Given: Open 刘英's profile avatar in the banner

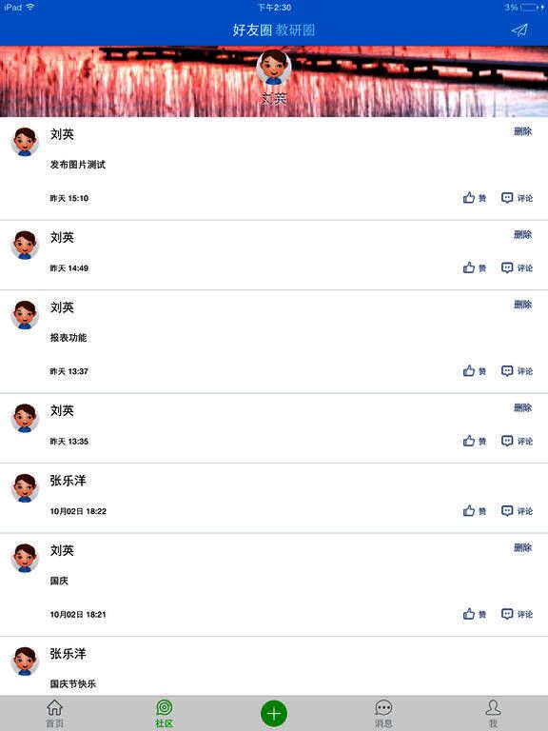Looking at the screenshot, I should click(x=274, y=68).
